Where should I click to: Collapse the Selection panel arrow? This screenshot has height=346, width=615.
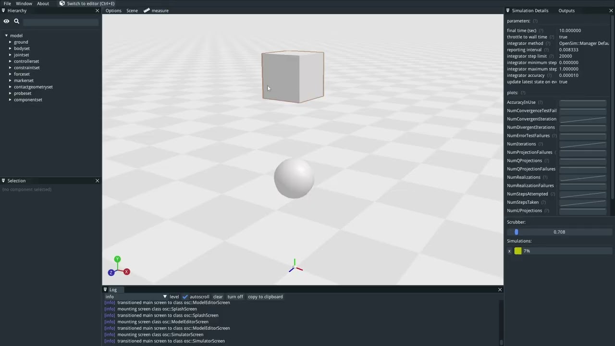3,181
